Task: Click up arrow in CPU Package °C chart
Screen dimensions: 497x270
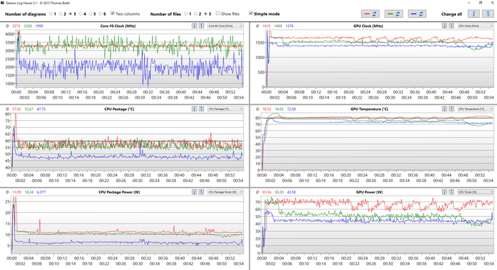Action: coord(195,109)
